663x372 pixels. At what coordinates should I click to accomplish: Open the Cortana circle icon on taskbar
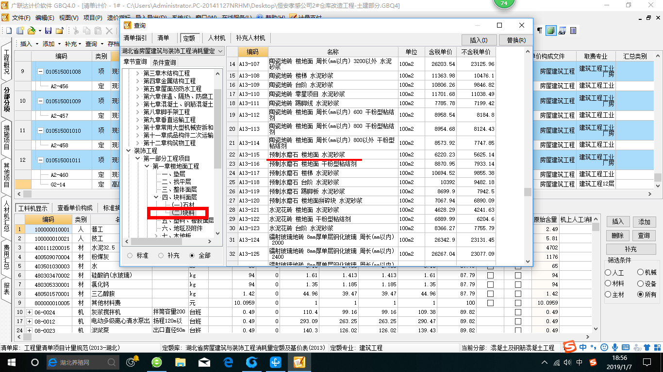(x=34, y=362)
